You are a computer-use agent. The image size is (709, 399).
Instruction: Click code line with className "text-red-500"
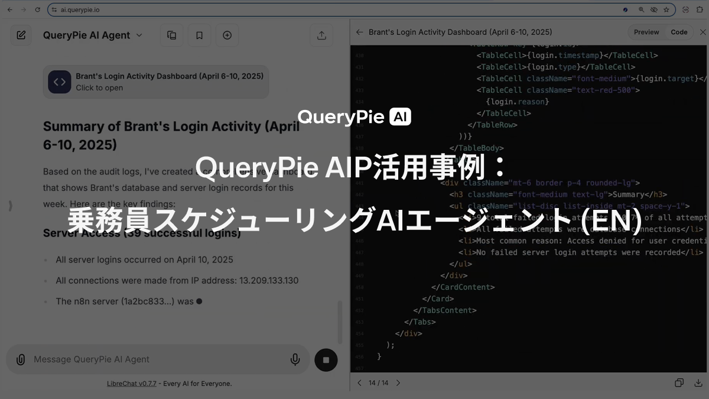[x=558, y=90]
